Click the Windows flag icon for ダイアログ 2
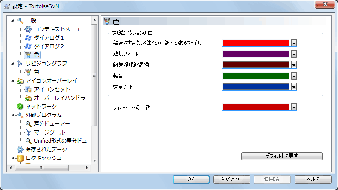This screenshot has width=338, height=190. coord(28,46)
